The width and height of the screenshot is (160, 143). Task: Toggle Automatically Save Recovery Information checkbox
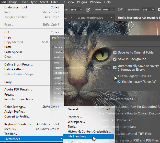[x=115, y=68]
